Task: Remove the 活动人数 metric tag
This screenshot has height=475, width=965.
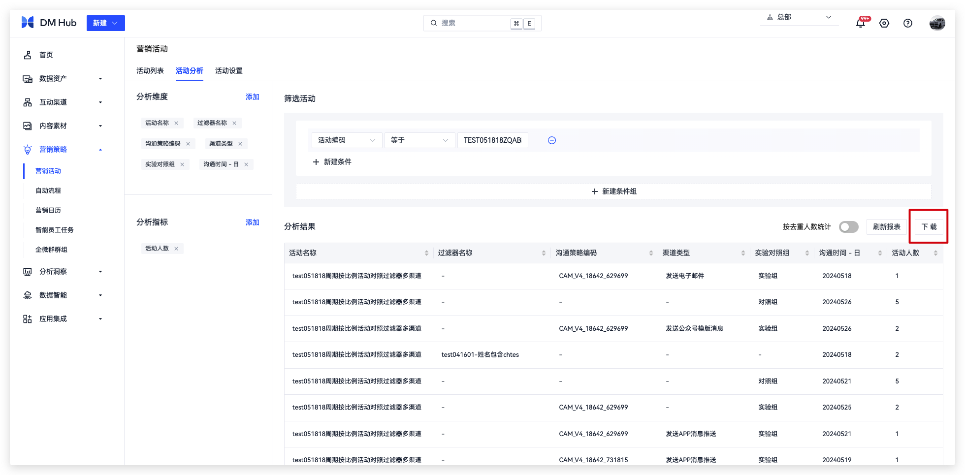Action: point(176,249)
